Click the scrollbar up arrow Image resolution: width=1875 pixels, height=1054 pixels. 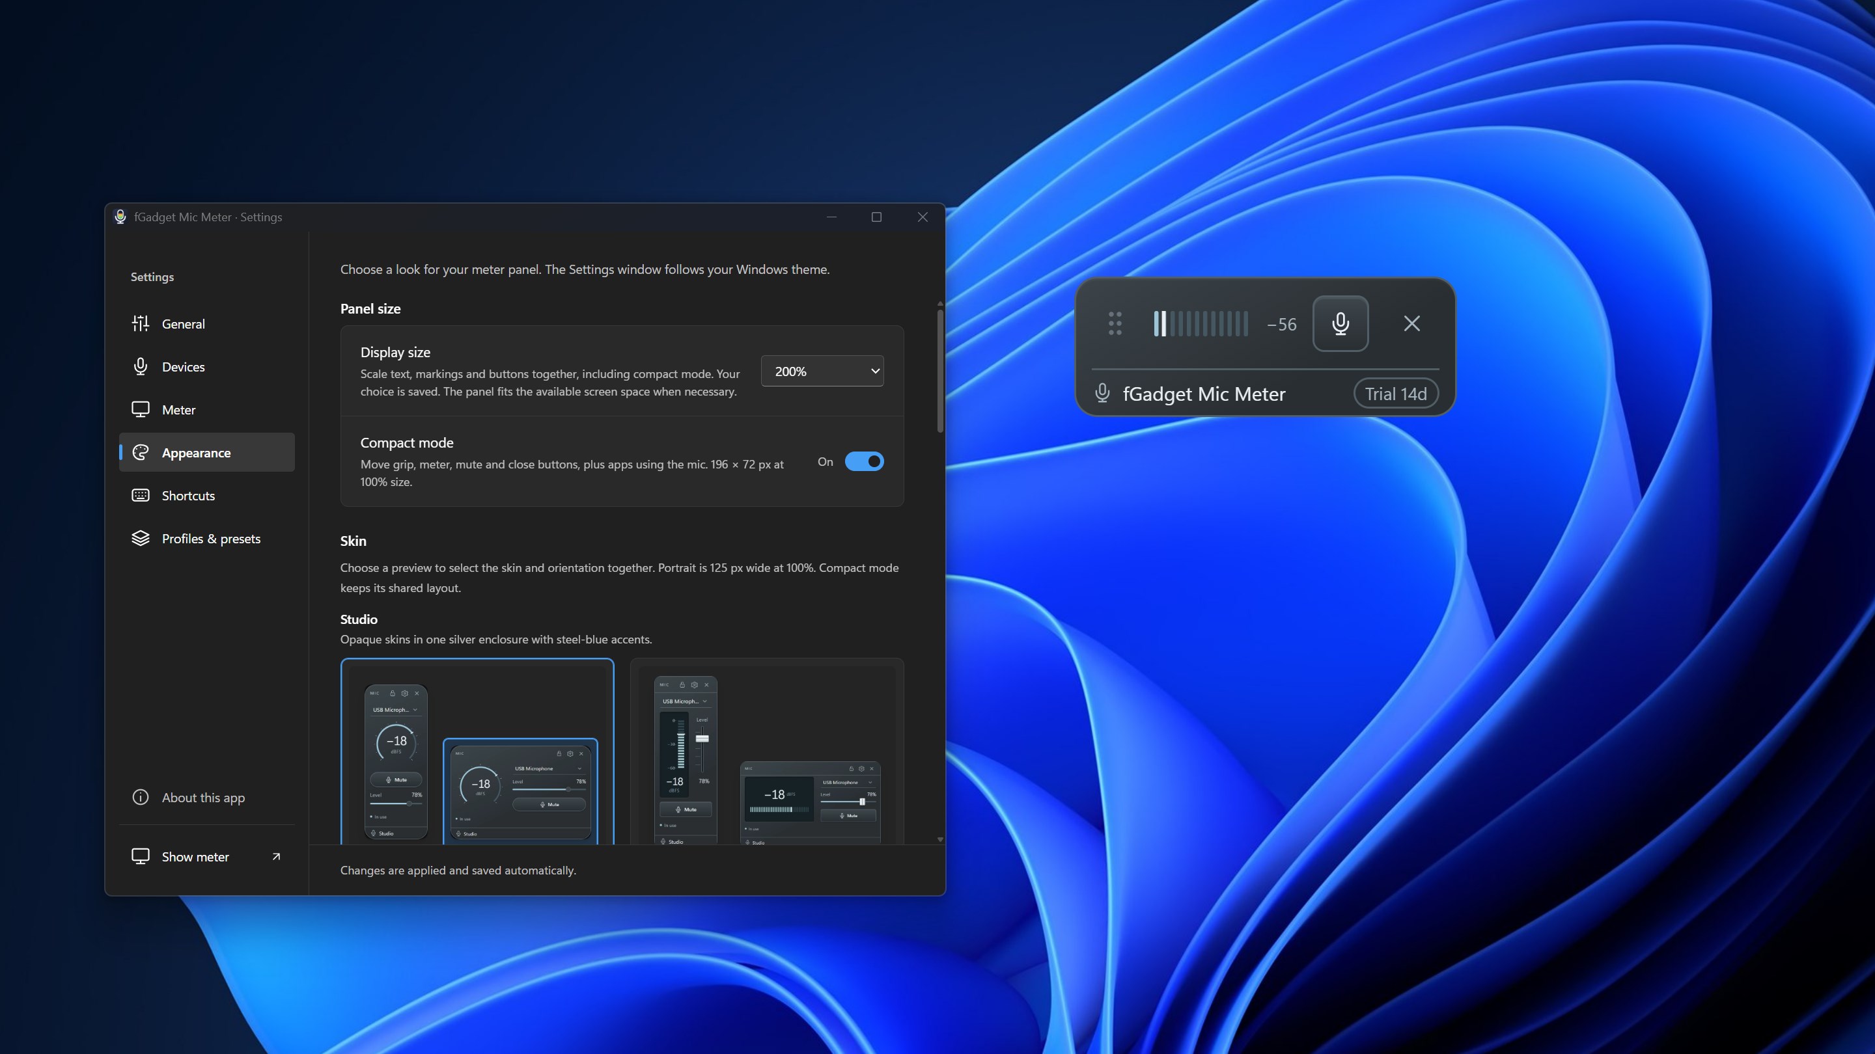click(940, 303)
